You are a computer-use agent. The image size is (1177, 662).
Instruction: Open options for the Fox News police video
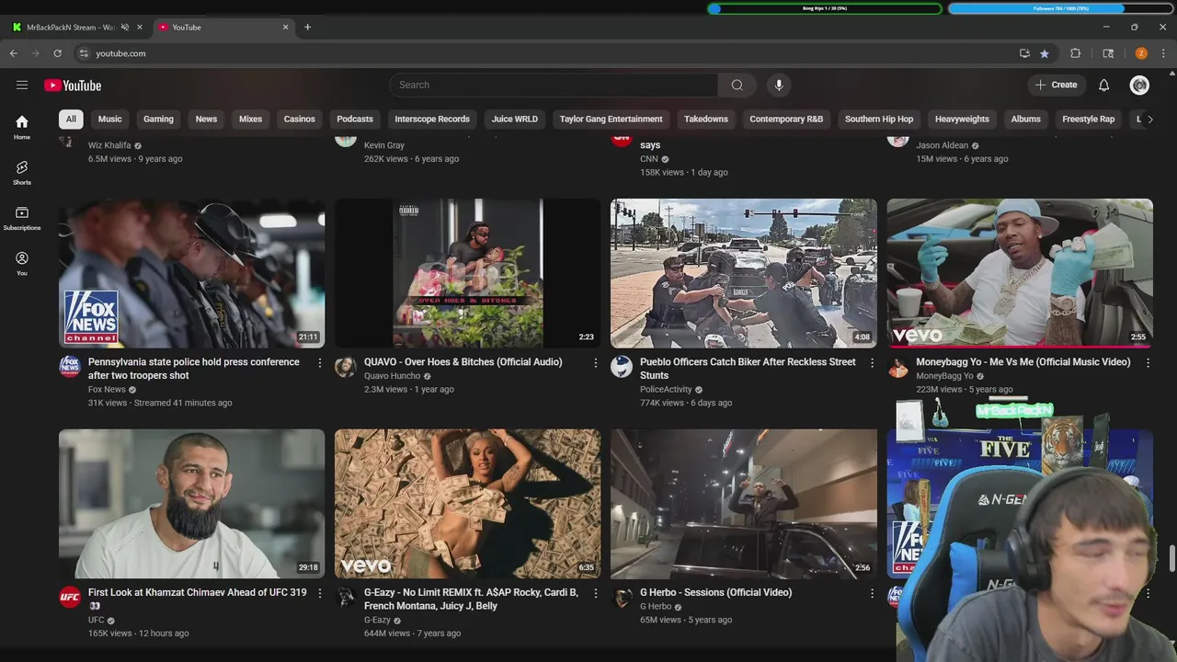(x=320, y=363)
